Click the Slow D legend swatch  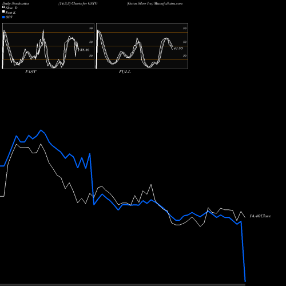(x=3, y=7)
